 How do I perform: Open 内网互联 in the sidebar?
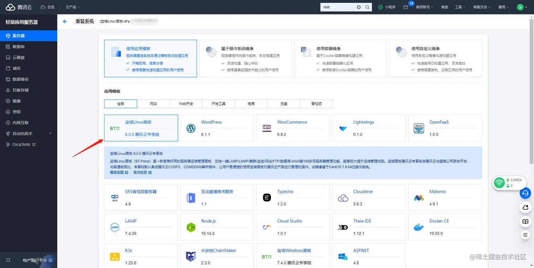[29, 123]
